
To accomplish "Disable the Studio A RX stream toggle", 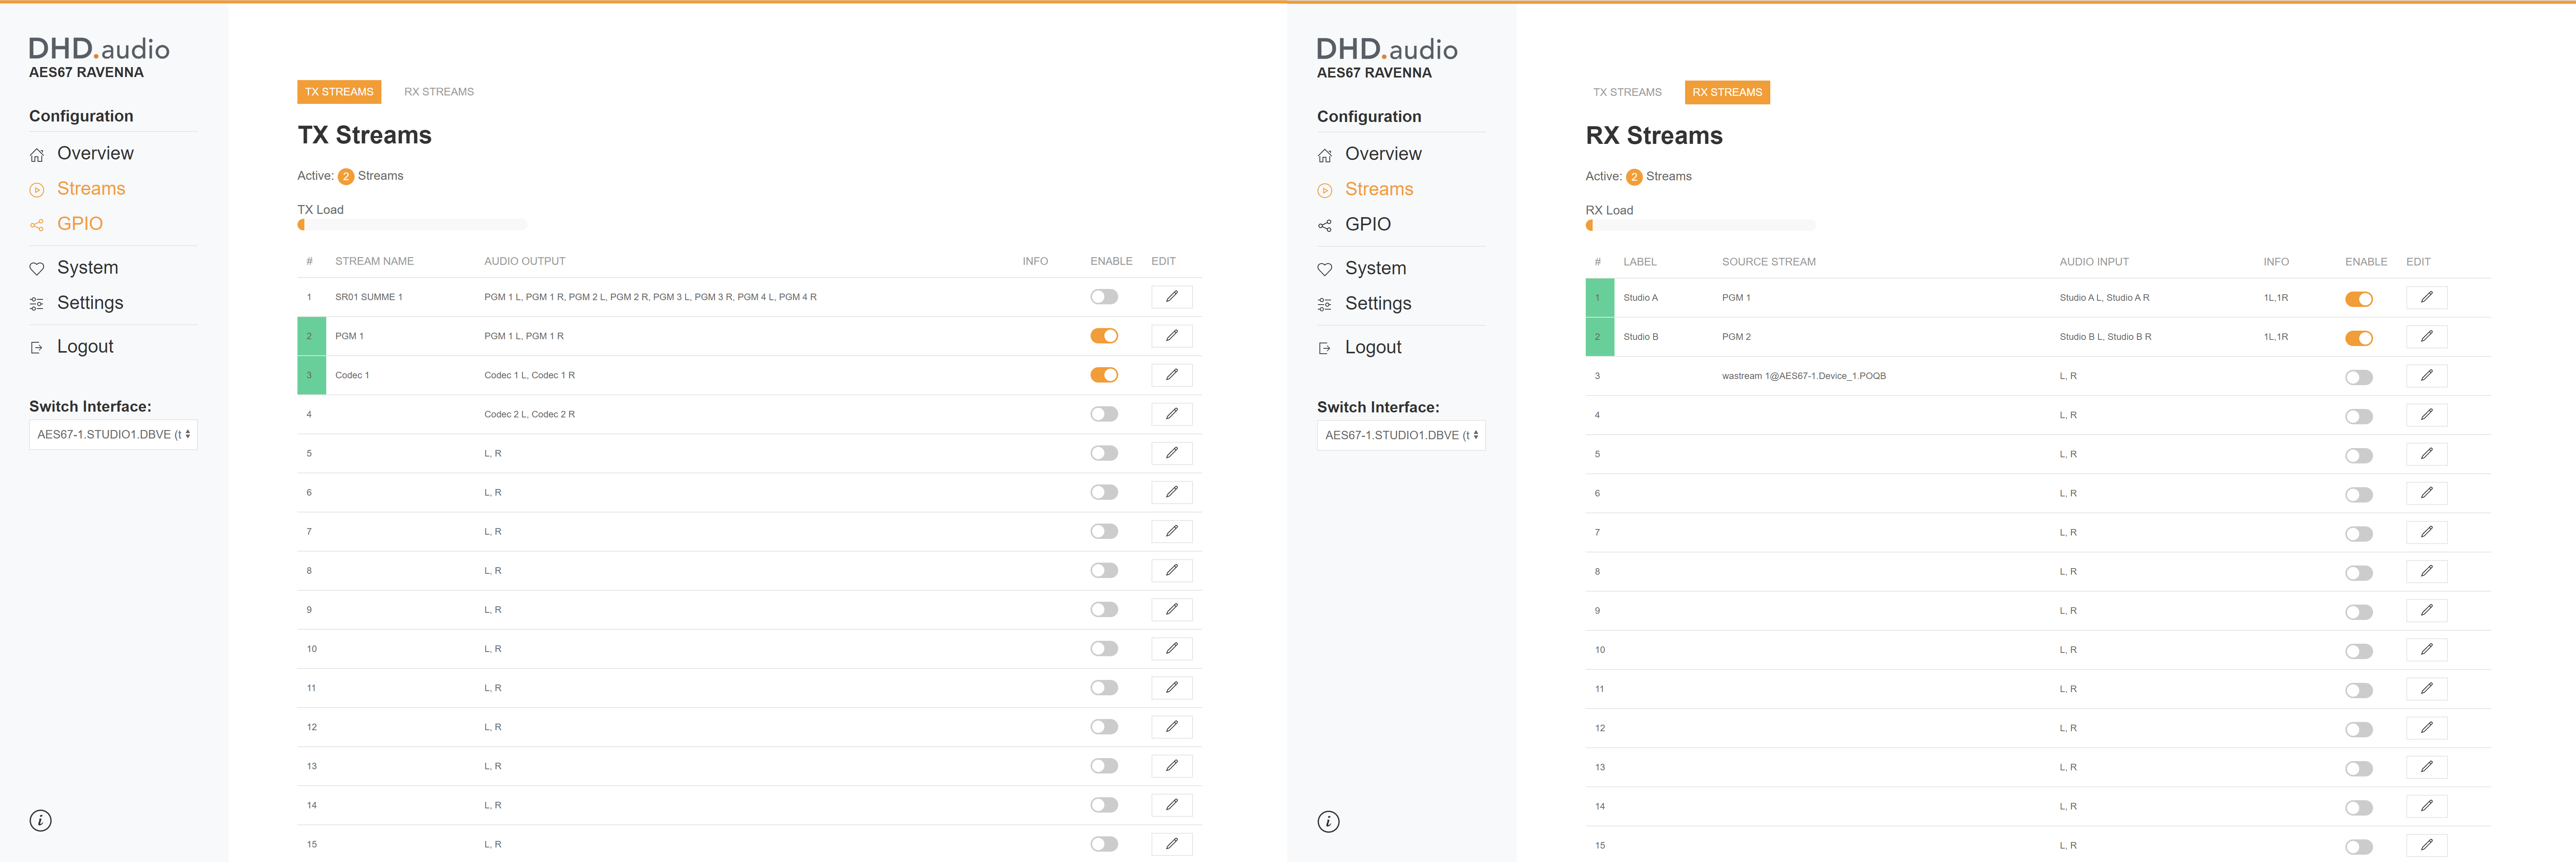I will point(2359,299).
